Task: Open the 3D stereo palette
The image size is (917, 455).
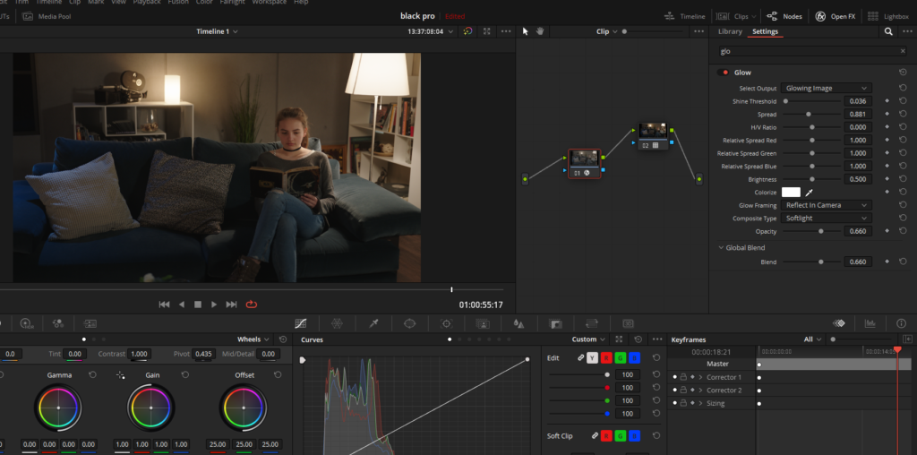Action: point(628,322)
